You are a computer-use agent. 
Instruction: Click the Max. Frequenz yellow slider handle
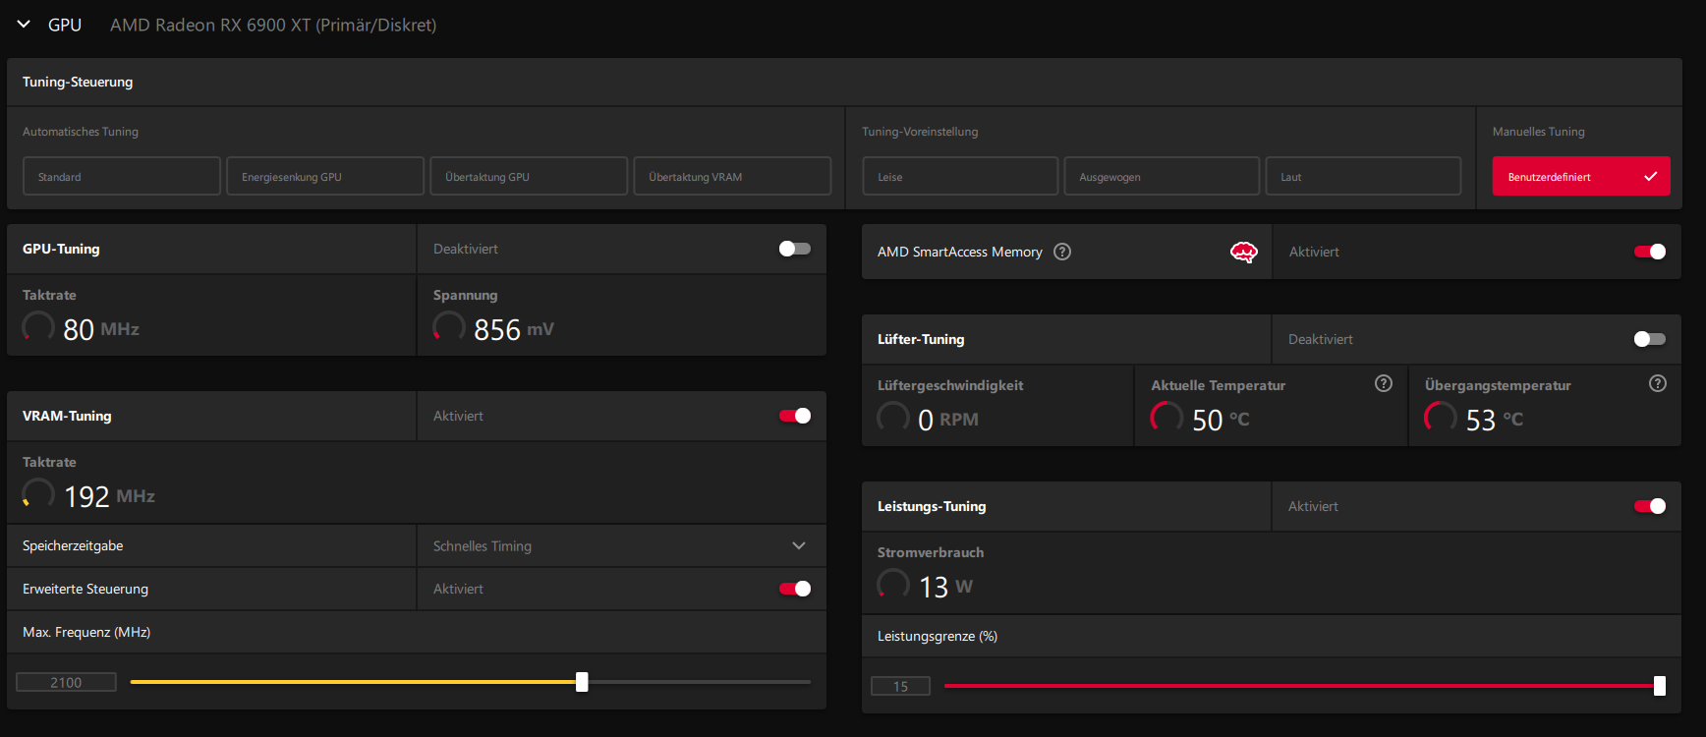[582, 682]
